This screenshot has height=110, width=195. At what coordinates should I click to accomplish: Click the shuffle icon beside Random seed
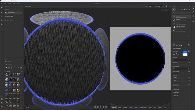coord(189,51)
